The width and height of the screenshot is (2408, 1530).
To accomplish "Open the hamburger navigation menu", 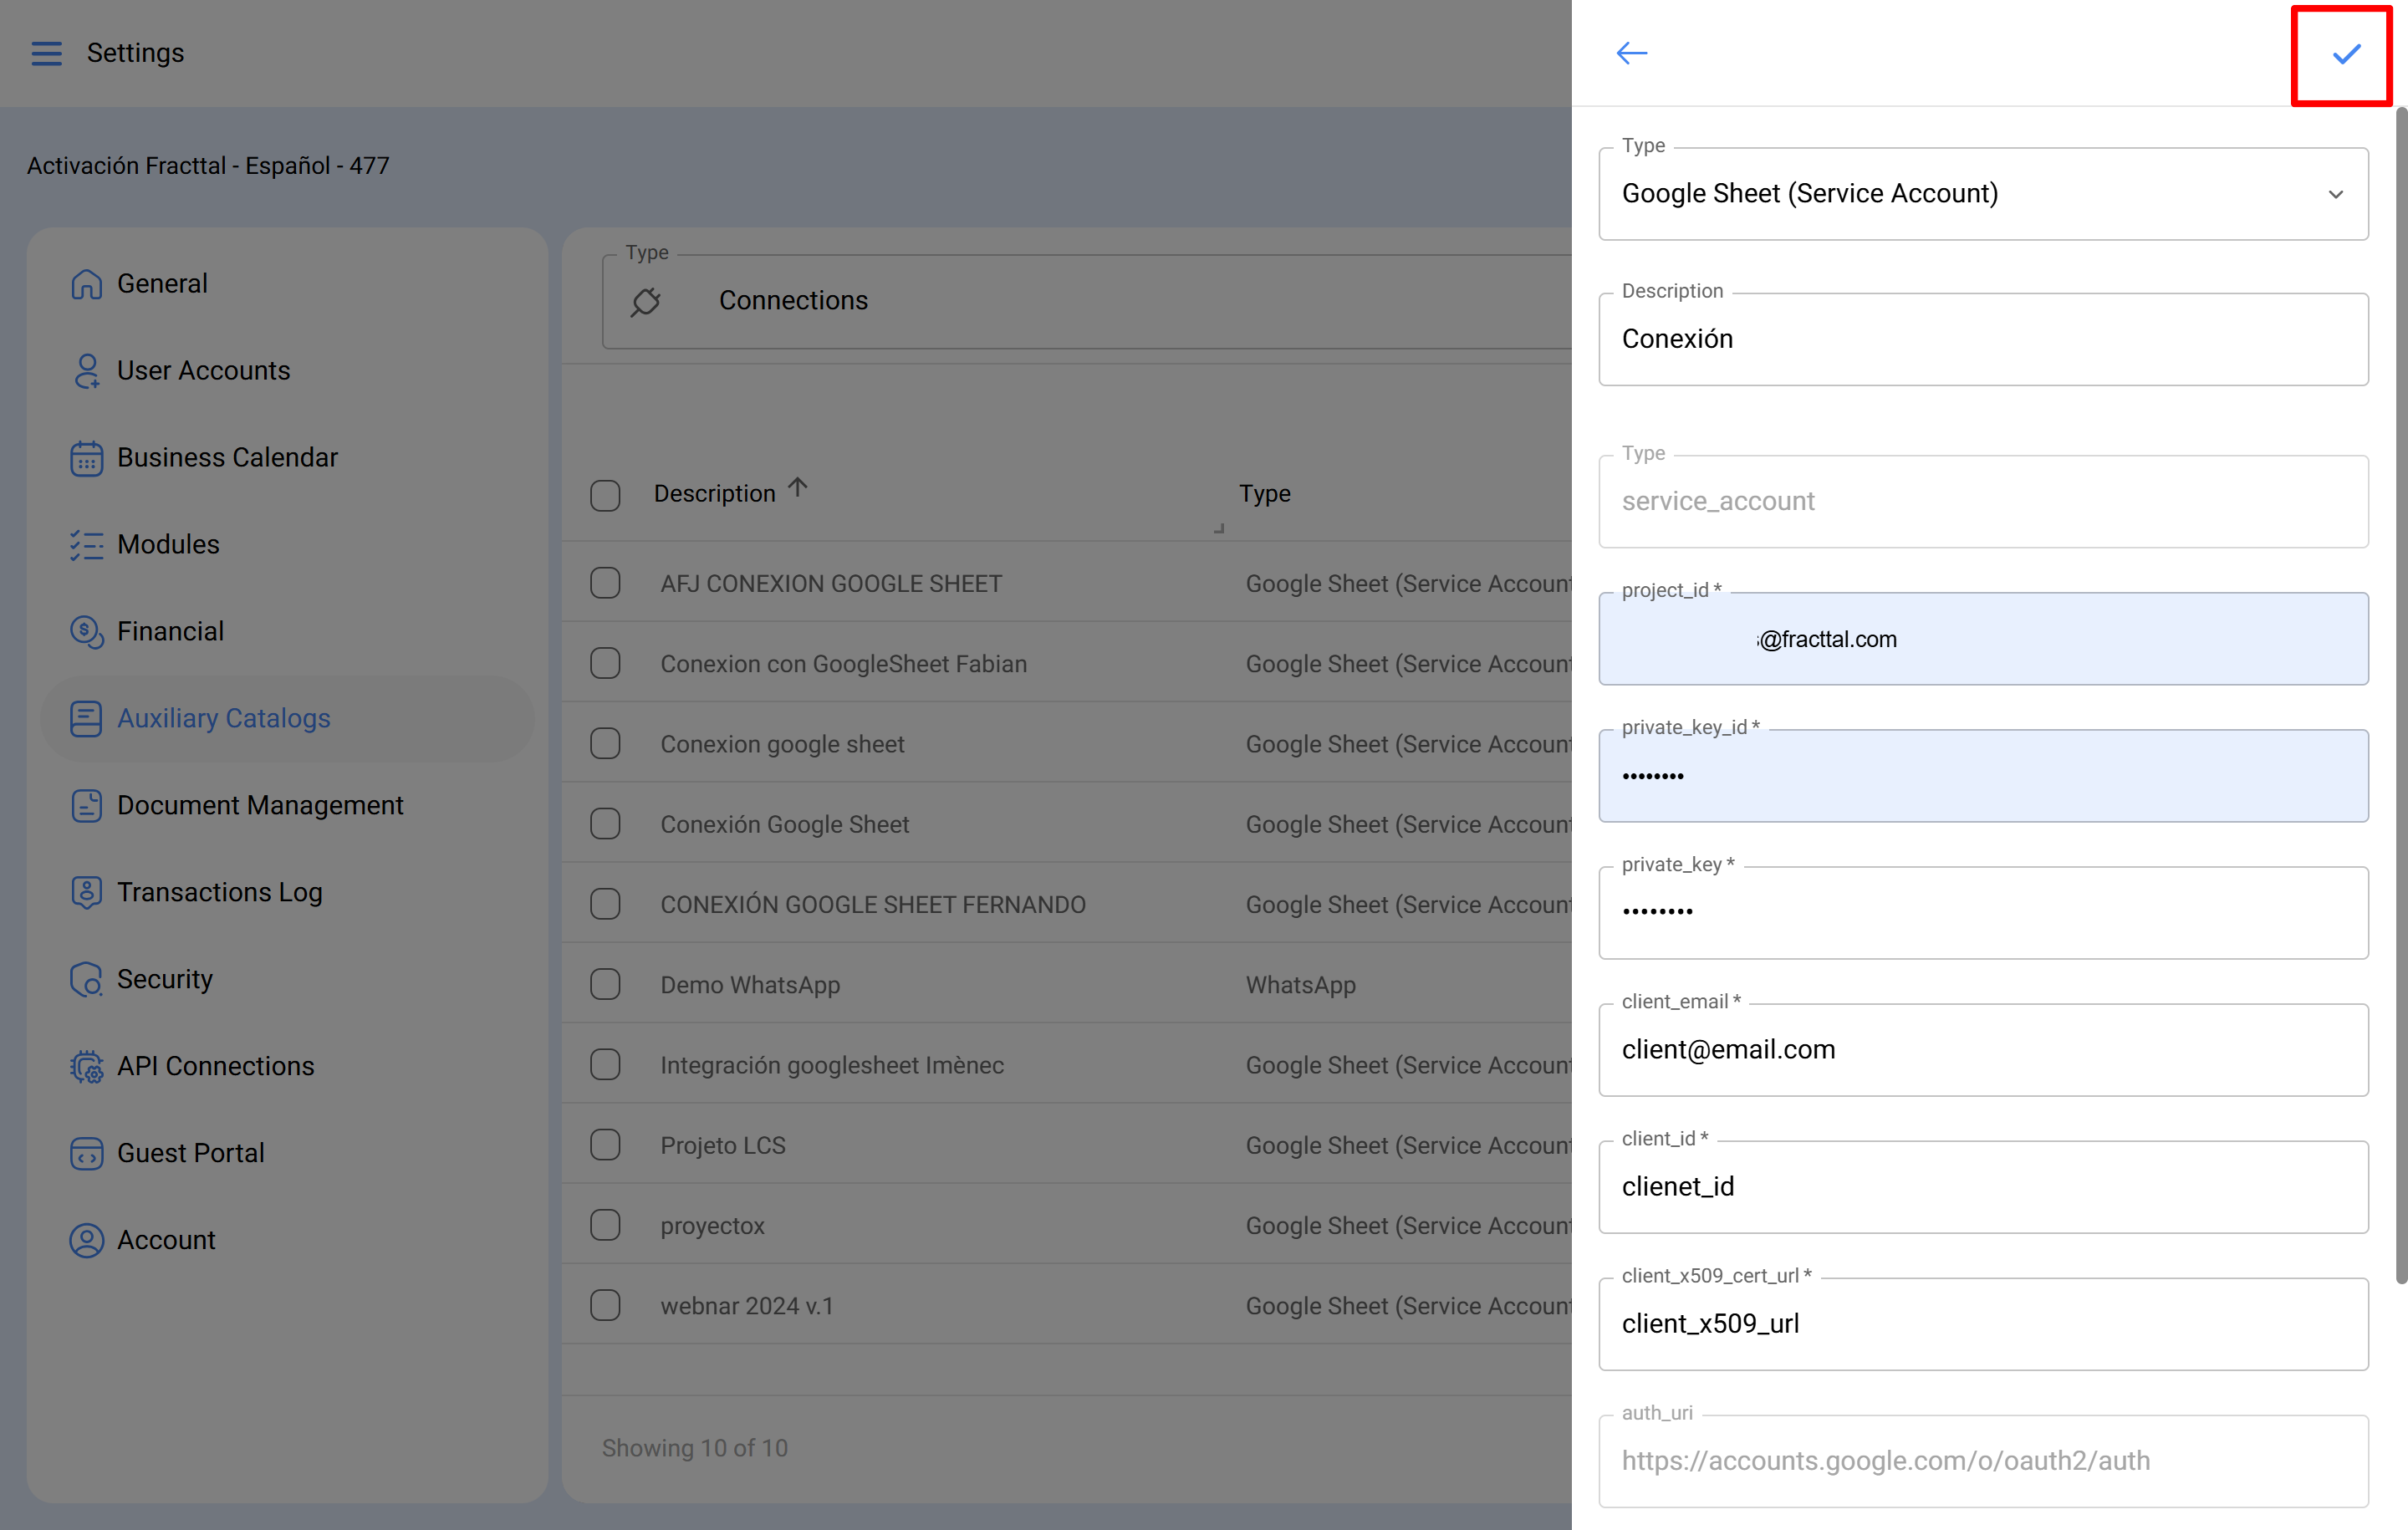I will [x=46, y=53].
